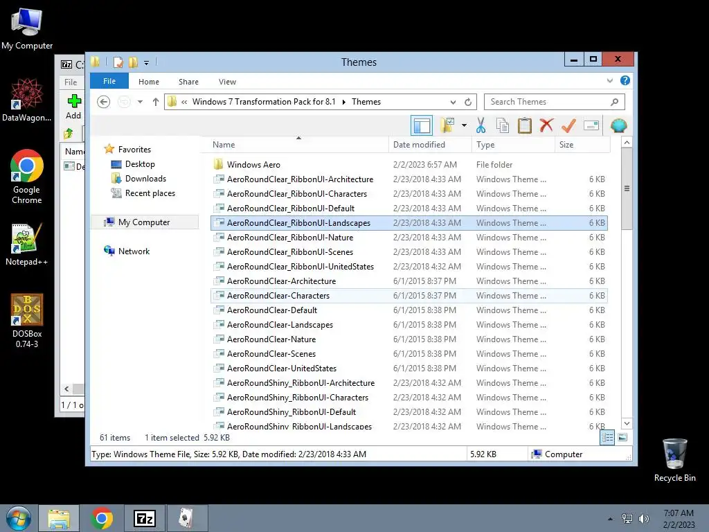Select AeroRoundShiny_RibbonUI-Default theme file
The height and width of the screenshot is (532, 709).
point(409,411)
